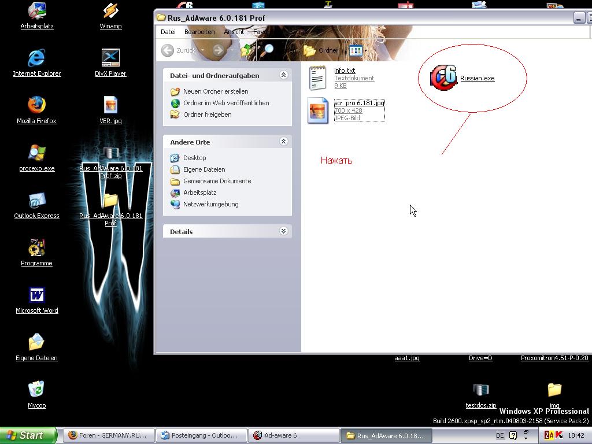
Task: Toggle the Ordner folders pane button
Action: point(321,50)
